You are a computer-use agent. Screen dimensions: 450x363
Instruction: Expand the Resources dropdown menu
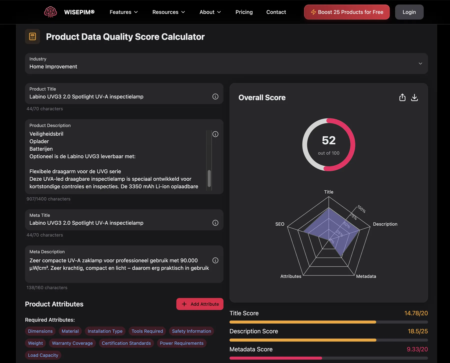169,12
